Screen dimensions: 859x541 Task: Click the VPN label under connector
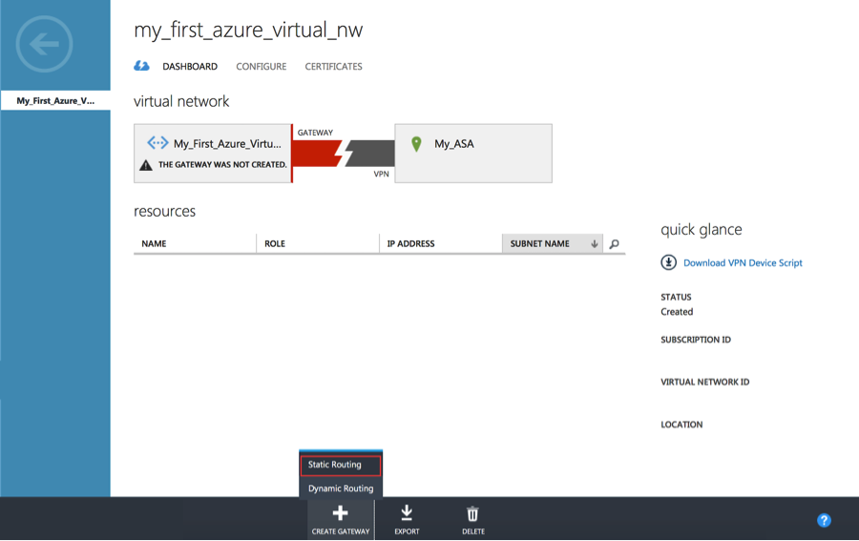pos(381,174)
